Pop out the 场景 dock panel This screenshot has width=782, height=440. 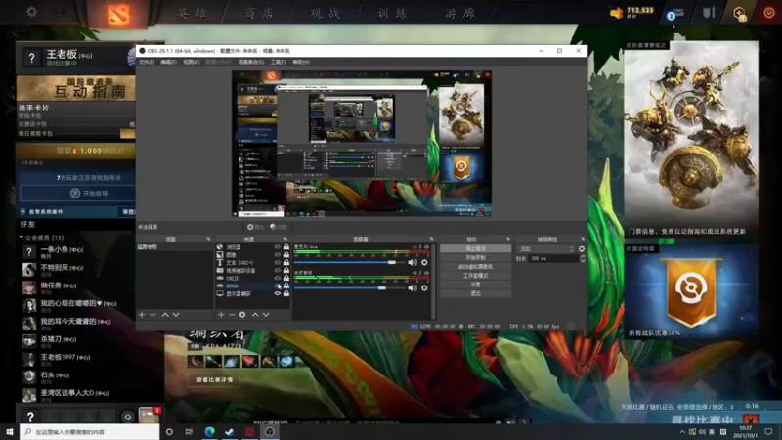[208, 239]
